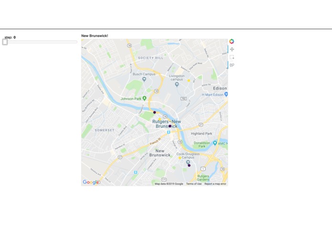Activate the Pan tool
332x236 pixels.
point(232,49)
